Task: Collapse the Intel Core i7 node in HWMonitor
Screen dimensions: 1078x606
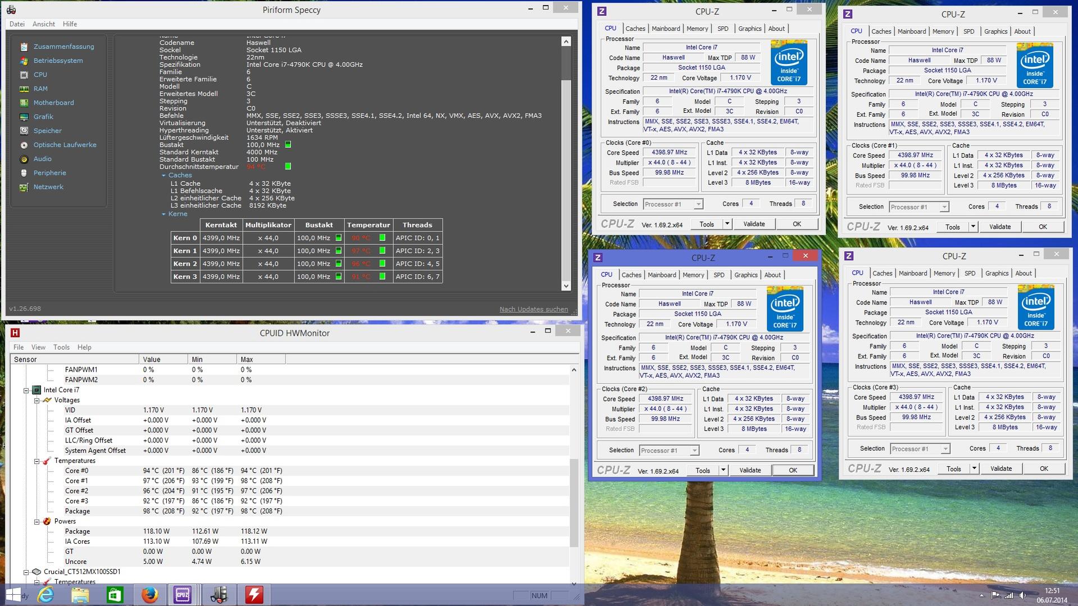Action: tap(26, 390)
